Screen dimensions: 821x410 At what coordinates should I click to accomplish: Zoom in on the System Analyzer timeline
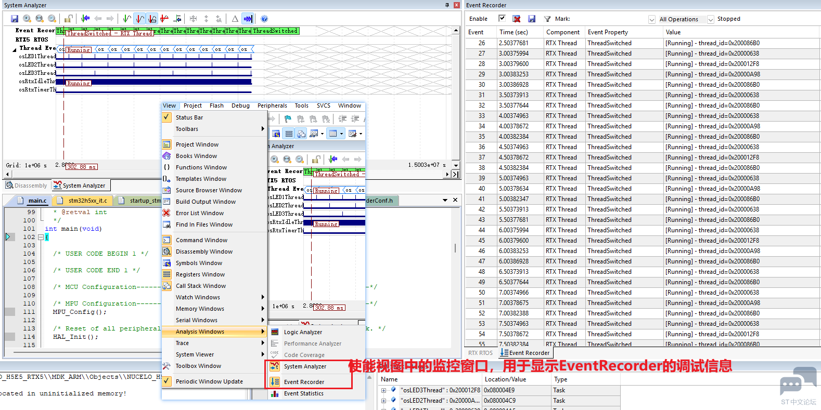pyautogui.click(x=27, y=19)
